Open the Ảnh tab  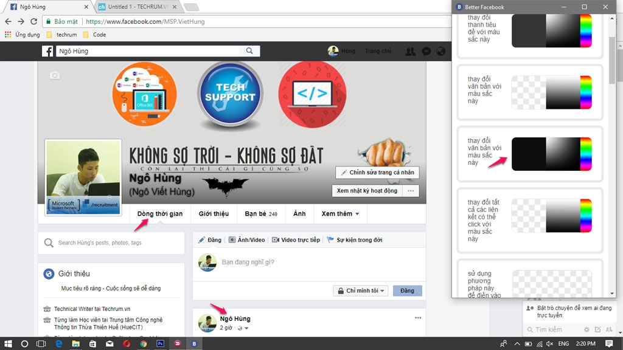click(x=299, y=214)
